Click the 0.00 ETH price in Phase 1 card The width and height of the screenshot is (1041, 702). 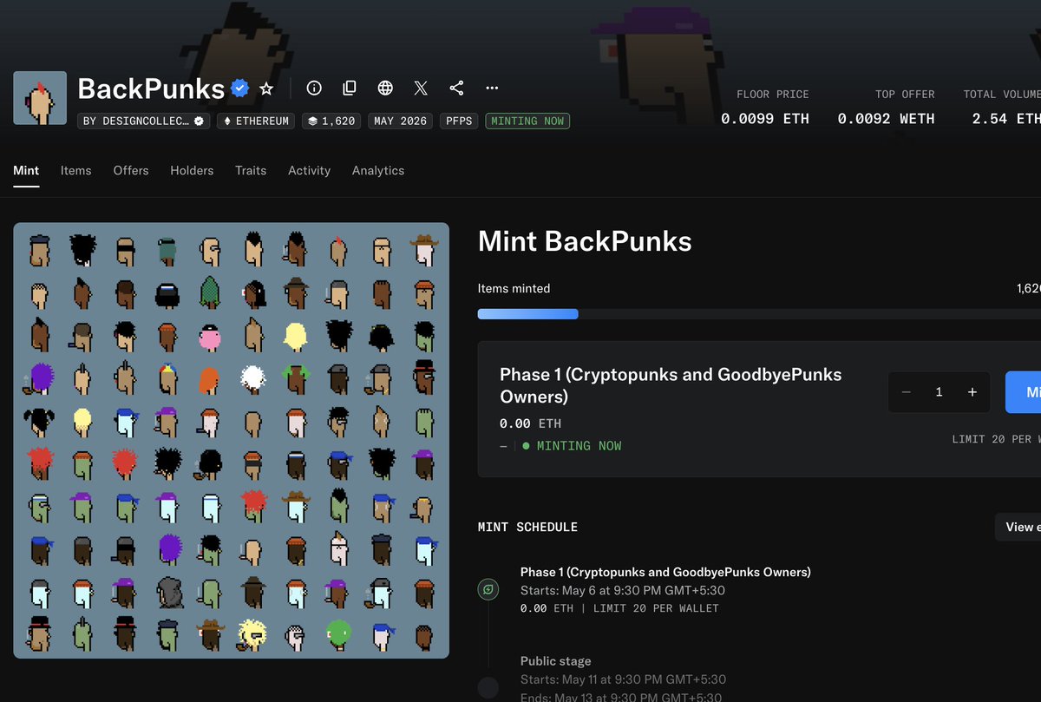pyautogui.click(x=530, y=423)
